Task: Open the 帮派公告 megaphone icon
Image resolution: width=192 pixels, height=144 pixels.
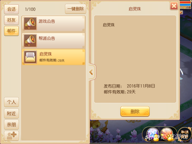Action: (x=30, y=41)
